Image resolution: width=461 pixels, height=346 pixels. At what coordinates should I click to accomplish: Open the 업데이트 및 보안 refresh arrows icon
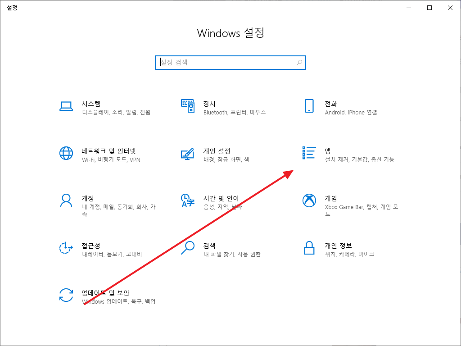tap(66, 295)
